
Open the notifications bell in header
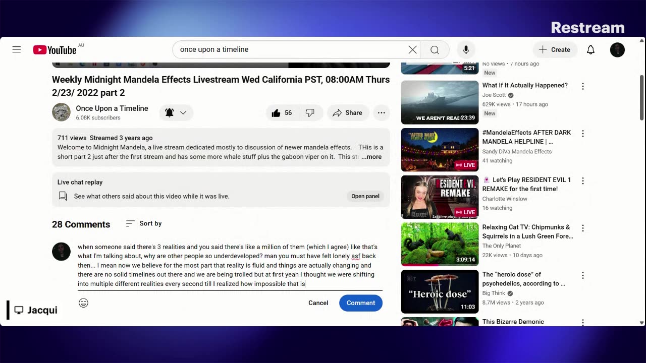pyautogui.click(x=590, y=49)
